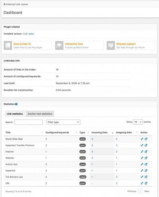Screen dimensions: 159x197
Task: Click the Internal Link Juicer logo icon
Action: point(4,4)
